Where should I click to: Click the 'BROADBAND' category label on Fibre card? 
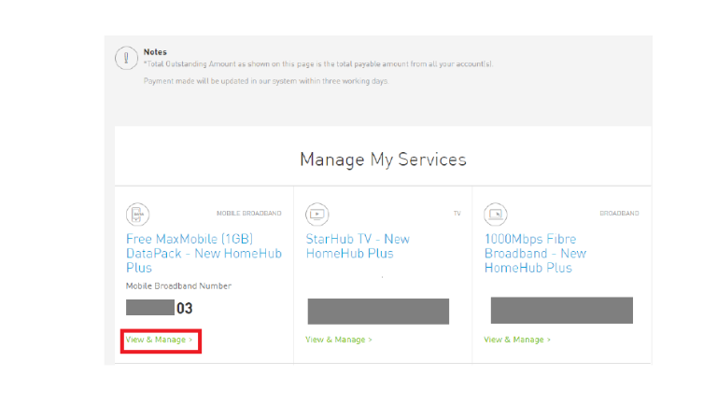click(620, 214)
